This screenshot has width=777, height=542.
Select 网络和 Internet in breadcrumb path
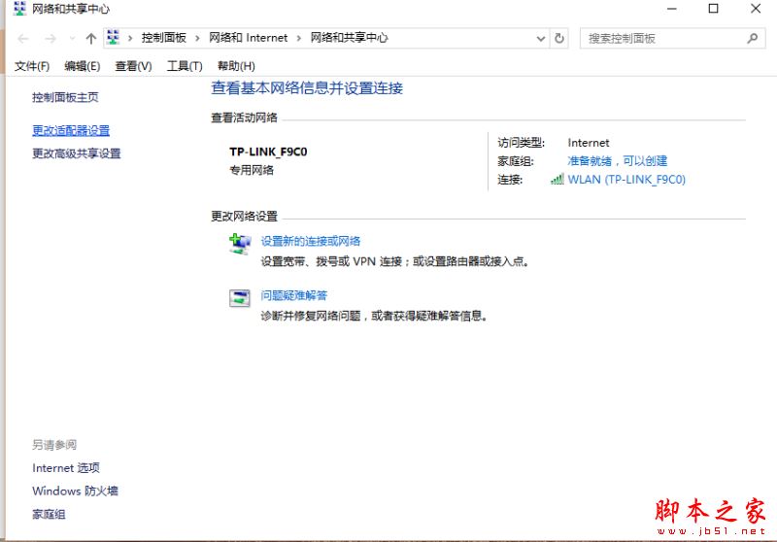click(248, 38)
